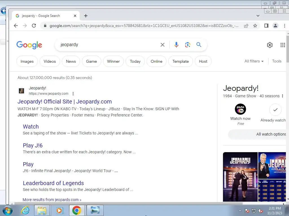Share this page using the share icon
The height and width of the screenshot is (216, 289).
[x=246, y=26]
